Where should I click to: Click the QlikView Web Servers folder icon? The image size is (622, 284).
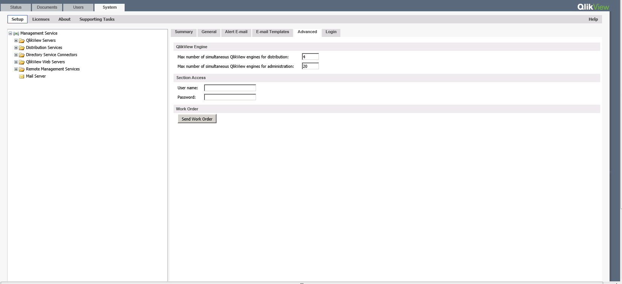(22, 62)
